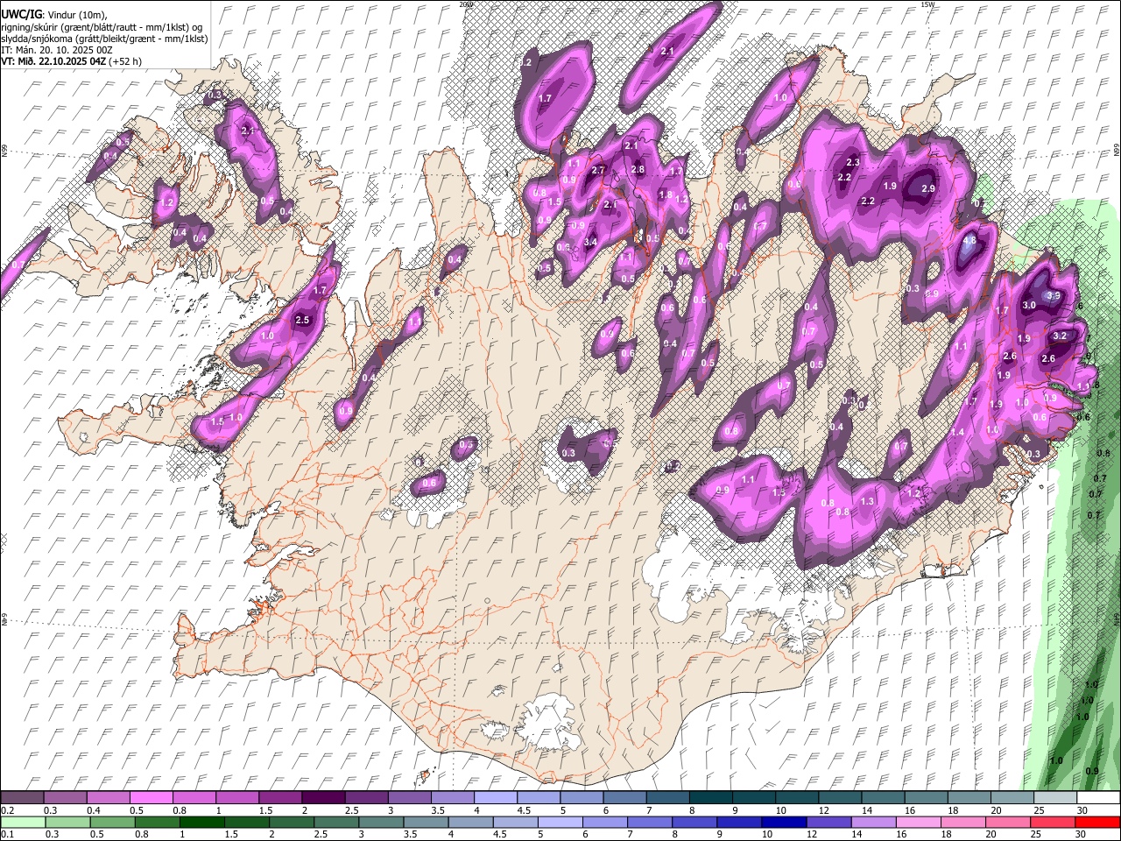This screenshot has width=1121, height=841.
Task: Select the white swatch after 30 in the upper scale
Action: 1098,798
